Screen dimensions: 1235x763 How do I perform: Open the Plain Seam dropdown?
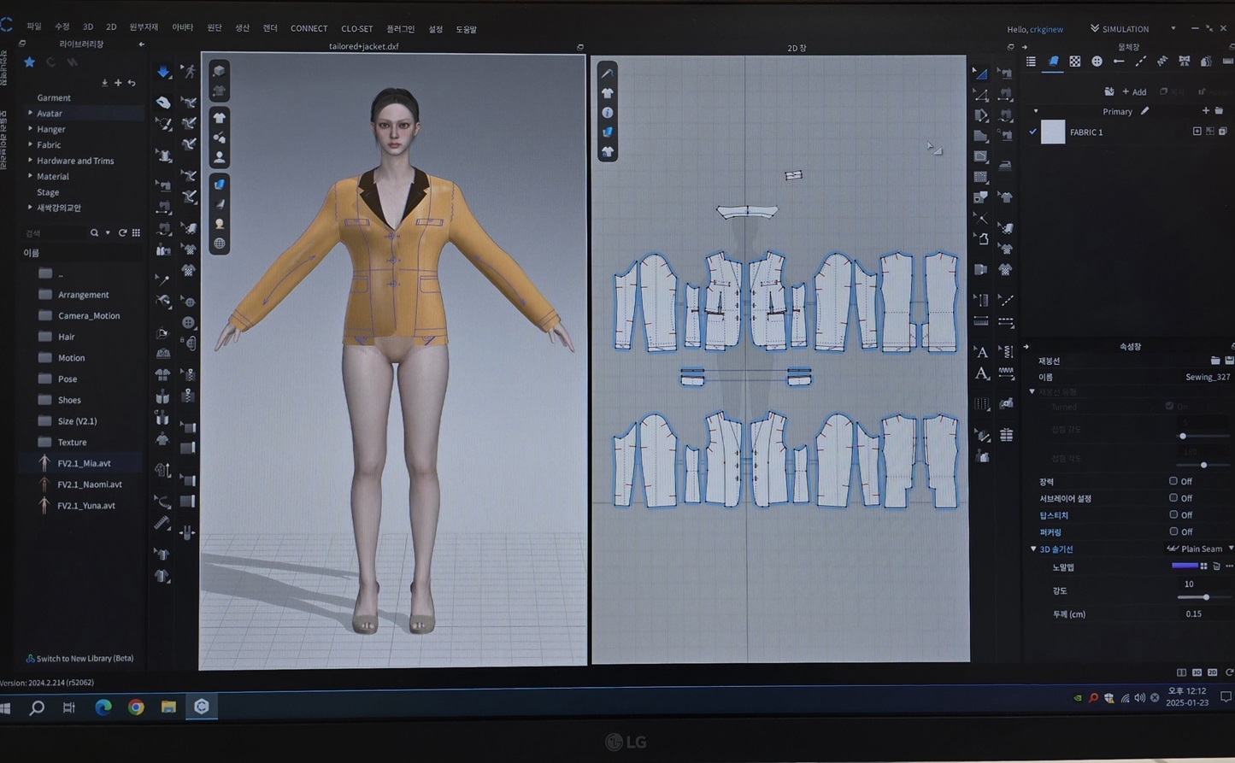(x=1200, y=549)
